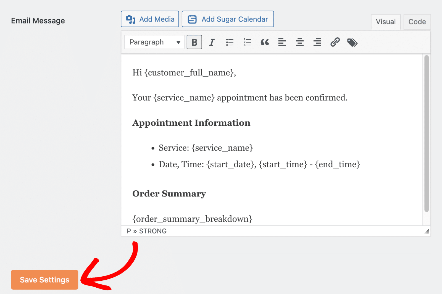
Task: Align text to the right
Action: 317,42
